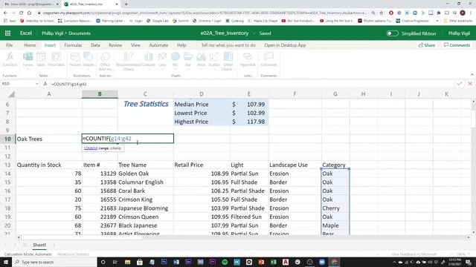Screen dimensions: 476x267
Task: Open Spotify from the Windows taskbar
Action: point(225,262)
